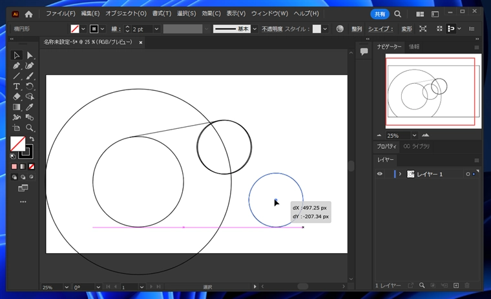Select the Gradient tool
Viewport: 491px width, 299px height.
coord(16,107)
